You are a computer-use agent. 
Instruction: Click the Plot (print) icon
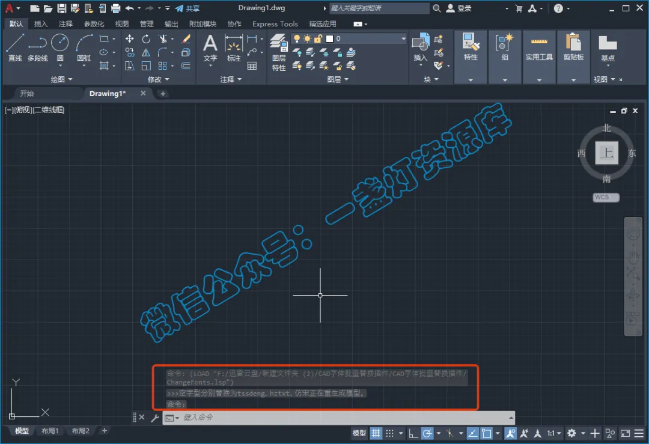[x=116, y=8]
